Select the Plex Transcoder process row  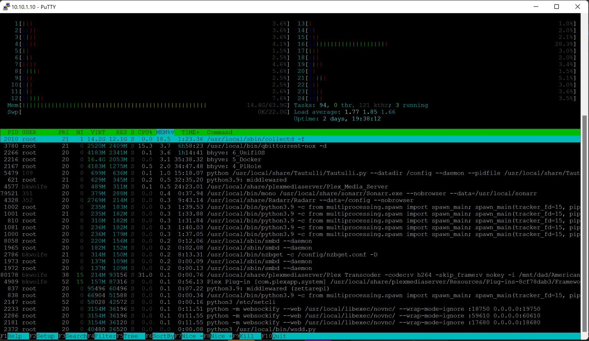[x=290, y=275]
